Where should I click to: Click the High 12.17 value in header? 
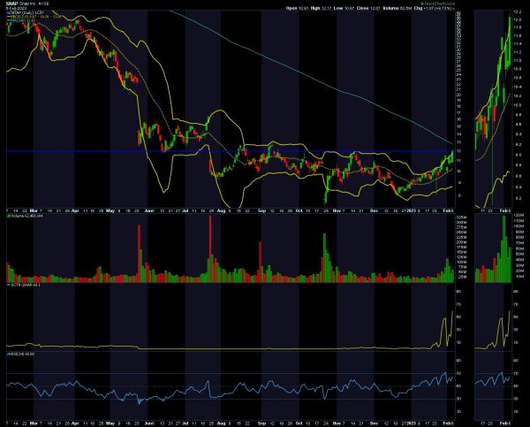pyautogui.click(x=321, y=8)
